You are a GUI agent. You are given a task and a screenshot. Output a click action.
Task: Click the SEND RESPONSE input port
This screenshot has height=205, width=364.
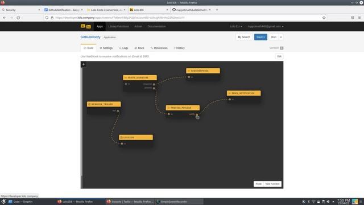pos(189,77)
